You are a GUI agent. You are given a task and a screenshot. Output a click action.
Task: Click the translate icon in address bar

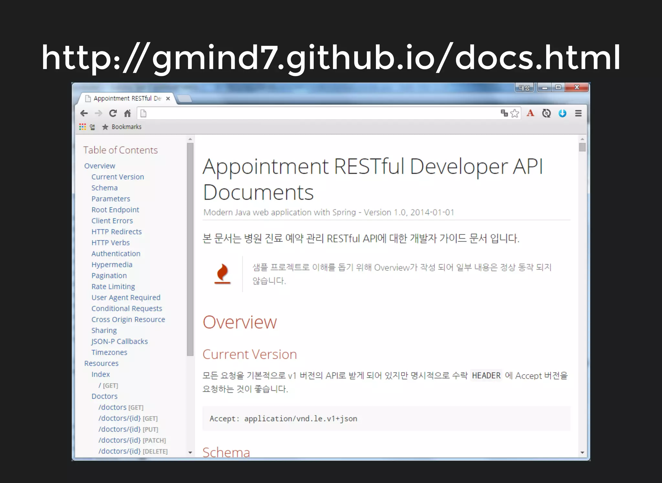click(x=504, y=113)
